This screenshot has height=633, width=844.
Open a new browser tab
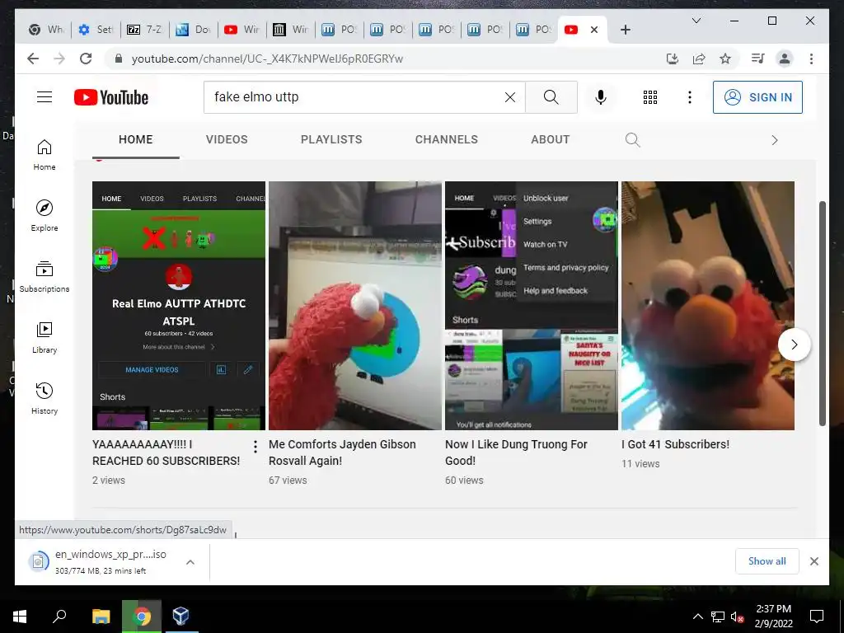point(625,30)
